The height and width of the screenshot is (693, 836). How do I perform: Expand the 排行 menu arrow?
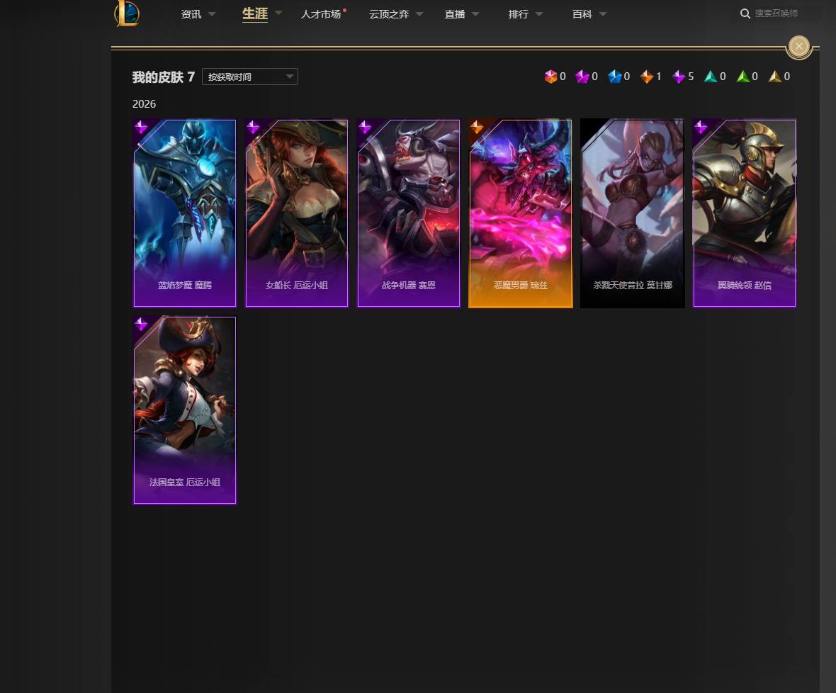[x=539, y=14]
